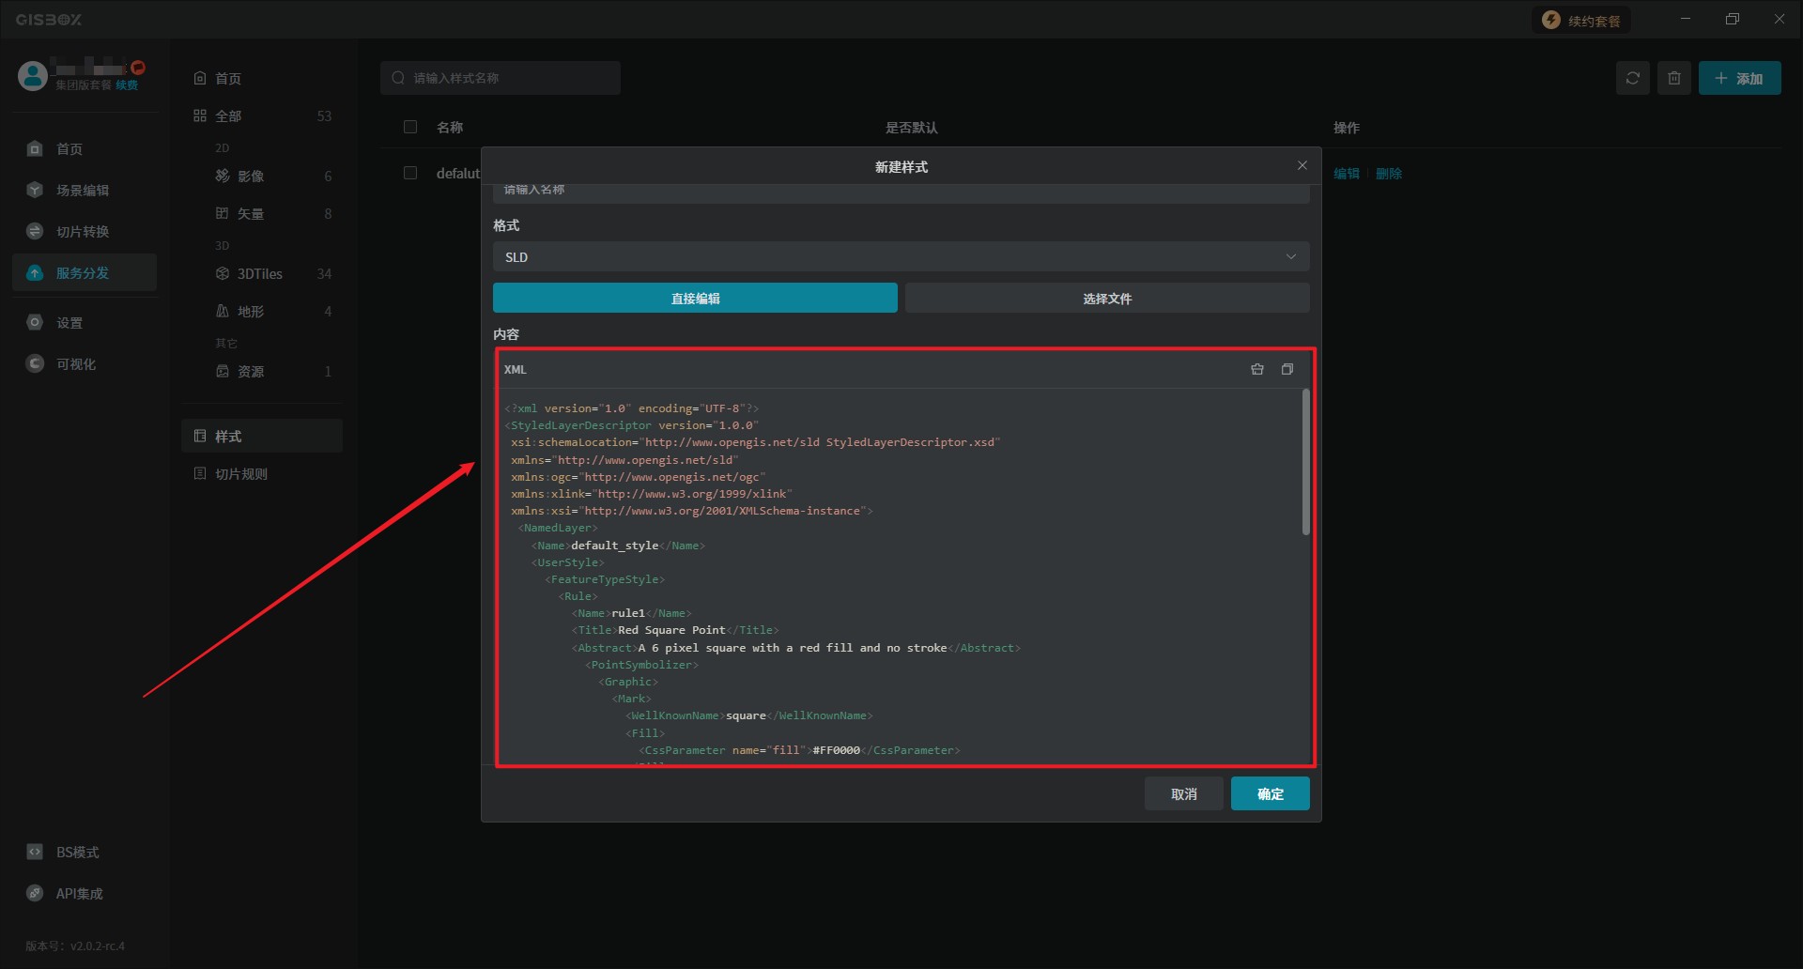Check the default style row checkbox
Screen dimensions: 1803x969
410,173
